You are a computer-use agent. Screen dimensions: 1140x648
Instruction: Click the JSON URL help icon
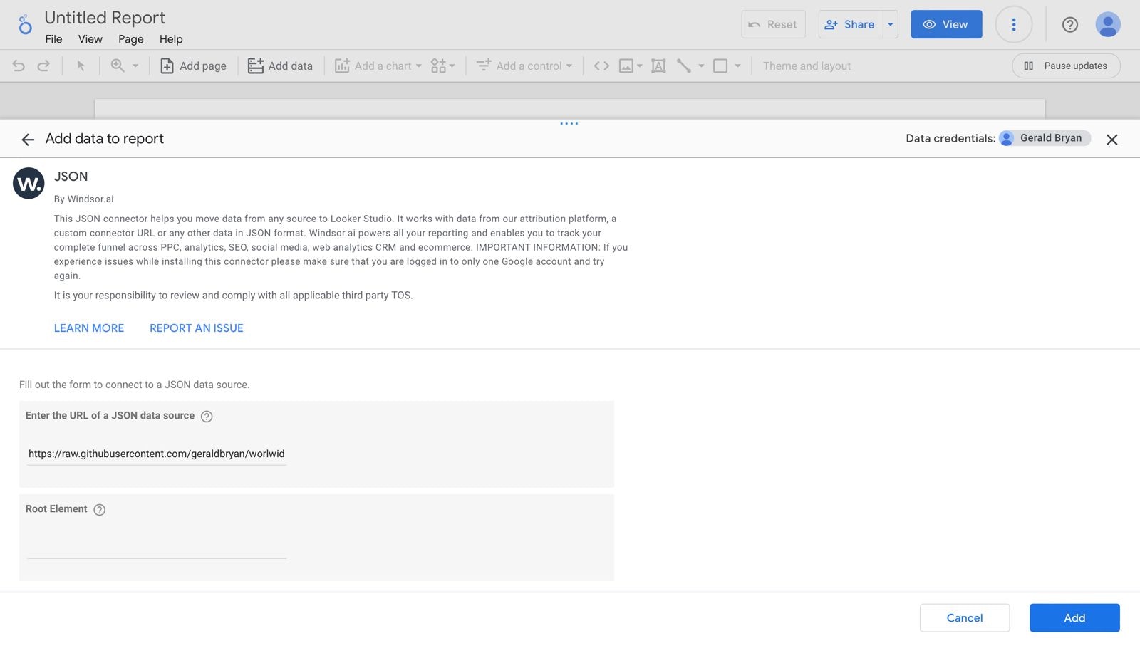point(207,417)
